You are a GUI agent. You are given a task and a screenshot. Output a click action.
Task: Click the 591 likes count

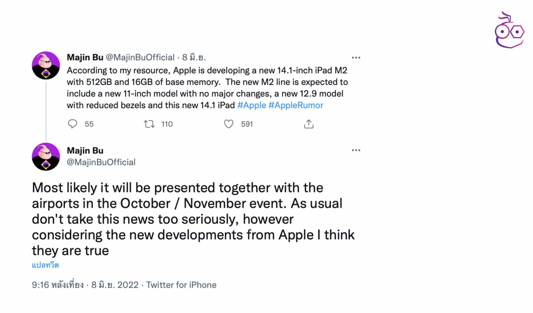pyautogui.click(x=247, y=124)
